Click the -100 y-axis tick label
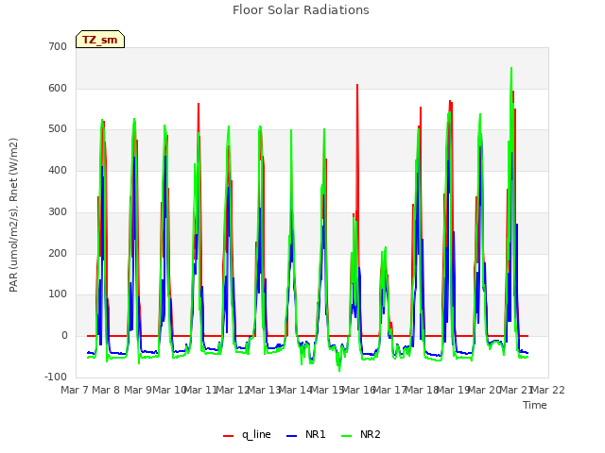The image size is (605, 453). pos(56,377)
